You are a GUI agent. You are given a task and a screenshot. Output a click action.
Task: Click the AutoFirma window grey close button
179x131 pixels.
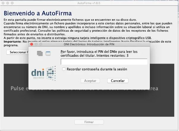3,3
